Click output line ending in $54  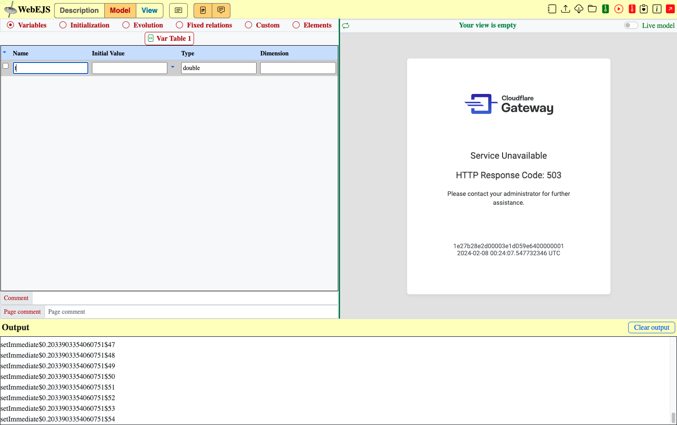point(58,419)
